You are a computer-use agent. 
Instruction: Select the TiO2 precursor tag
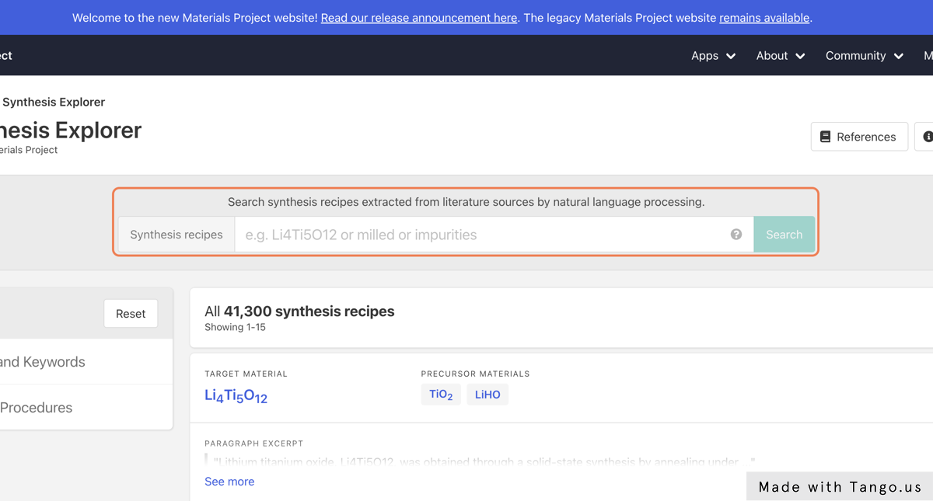coord(441,395)
